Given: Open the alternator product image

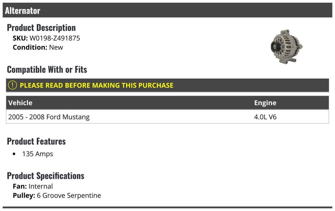Looking at the screenshot, I should [x=287, y=46].
